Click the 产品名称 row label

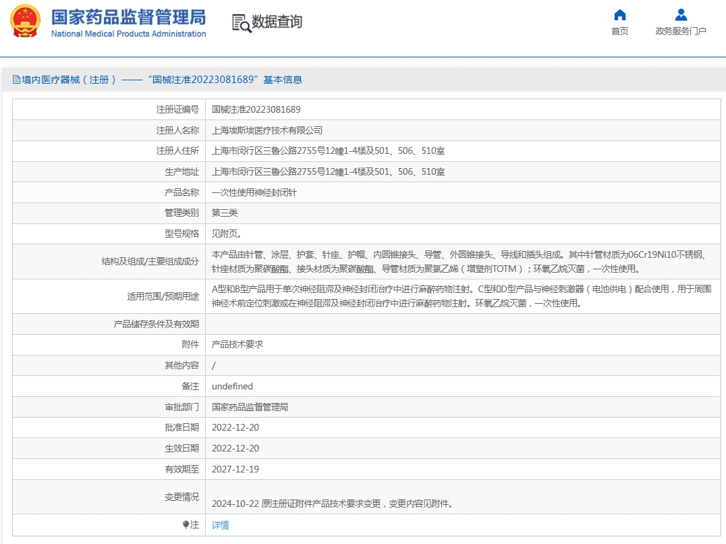182,192
